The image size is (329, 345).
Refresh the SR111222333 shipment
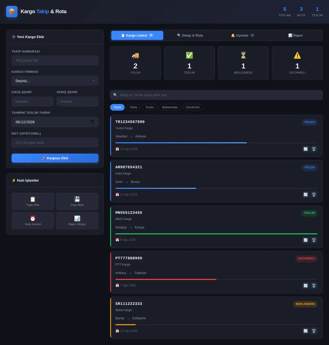305,331
